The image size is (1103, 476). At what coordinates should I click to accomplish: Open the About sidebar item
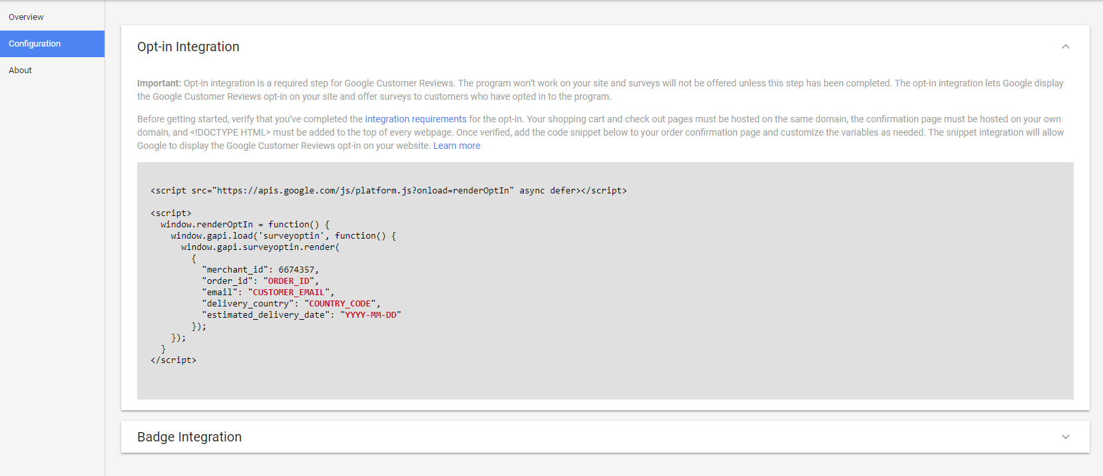[x=20, y=70]
